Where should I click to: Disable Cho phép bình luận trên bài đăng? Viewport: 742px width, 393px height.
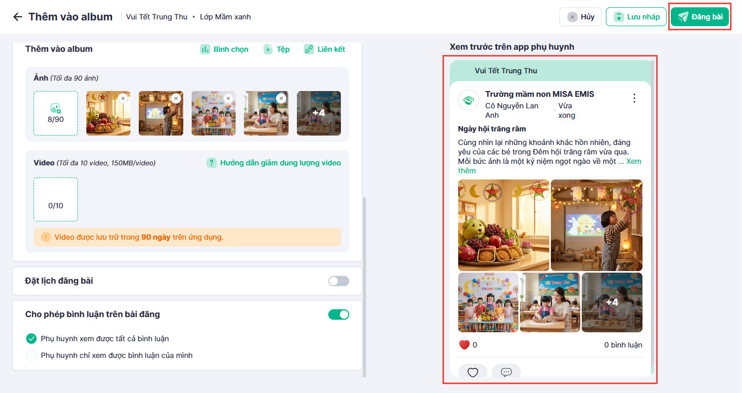(338, 315)
